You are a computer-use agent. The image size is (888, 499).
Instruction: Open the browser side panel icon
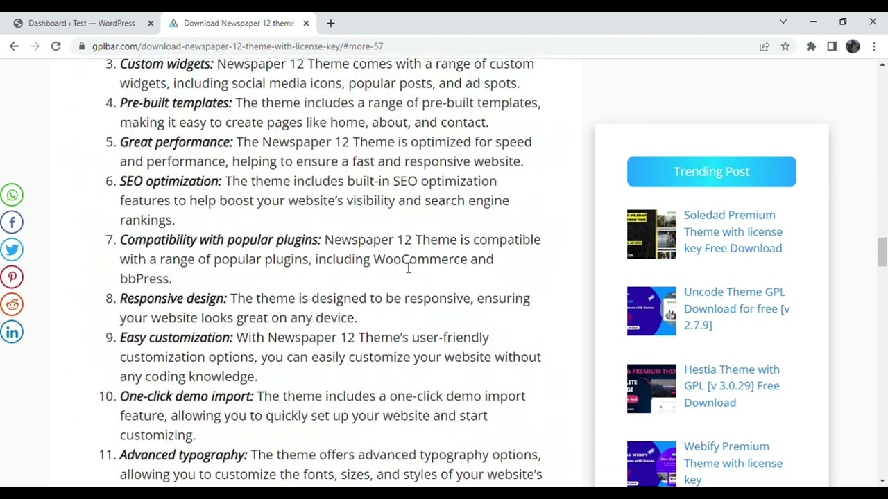pos(832,46)
